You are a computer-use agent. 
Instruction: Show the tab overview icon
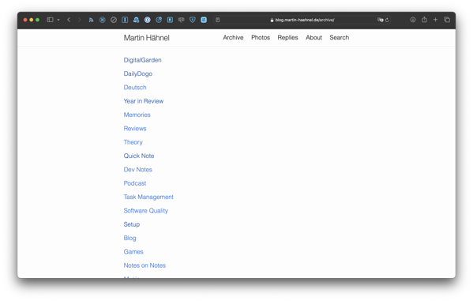(447, 20)
